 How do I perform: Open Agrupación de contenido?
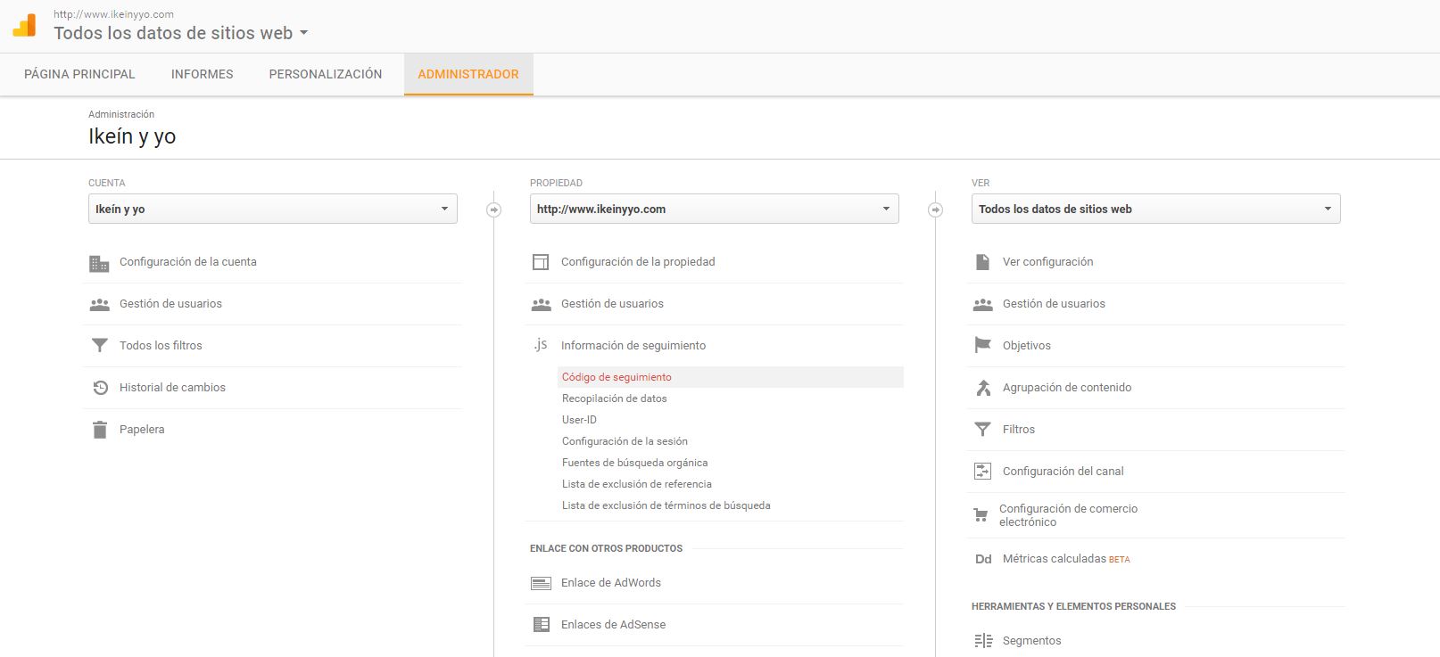(1067, 388)
